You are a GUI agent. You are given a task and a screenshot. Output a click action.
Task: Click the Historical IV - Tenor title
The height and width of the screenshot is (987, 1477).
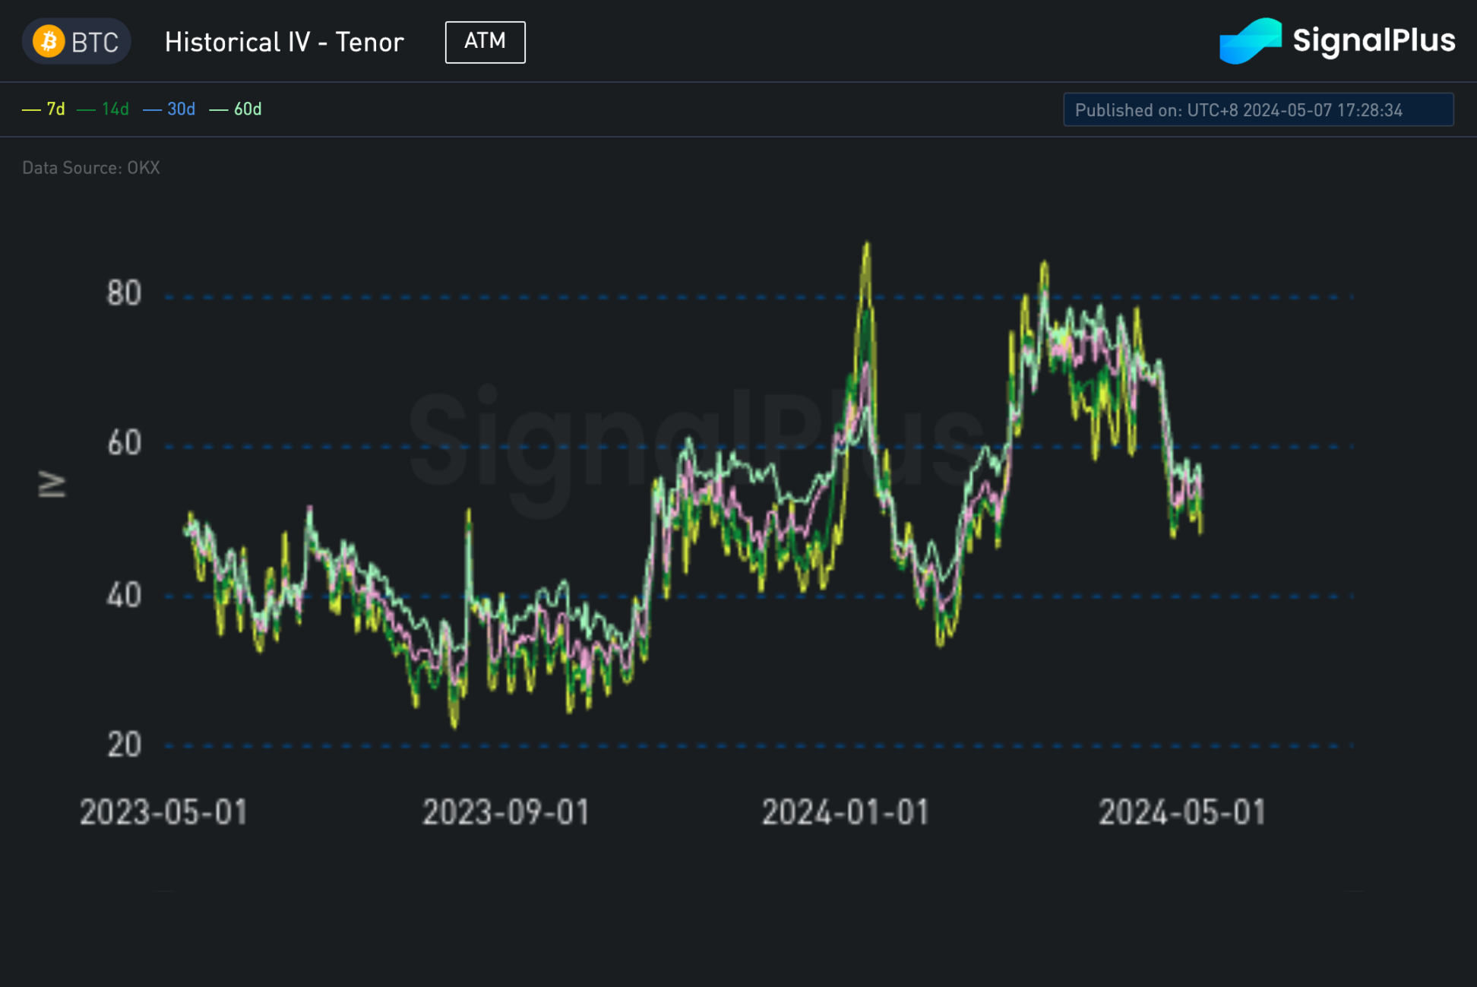point(284,42)
